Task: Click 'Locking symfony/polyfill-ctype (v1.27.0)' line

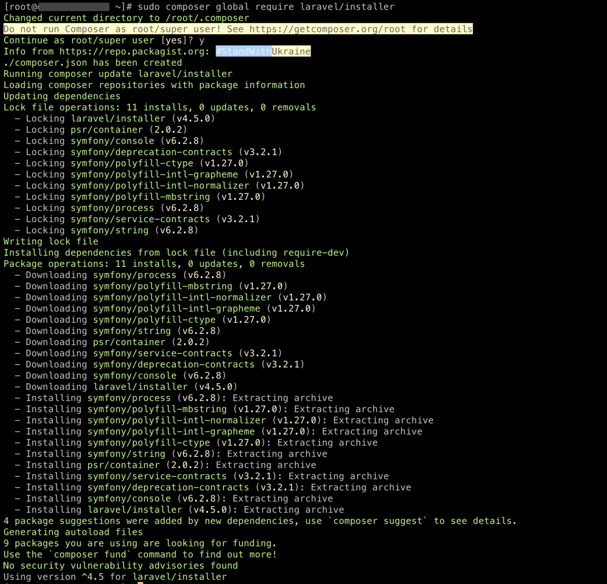Action: (132, 162)
